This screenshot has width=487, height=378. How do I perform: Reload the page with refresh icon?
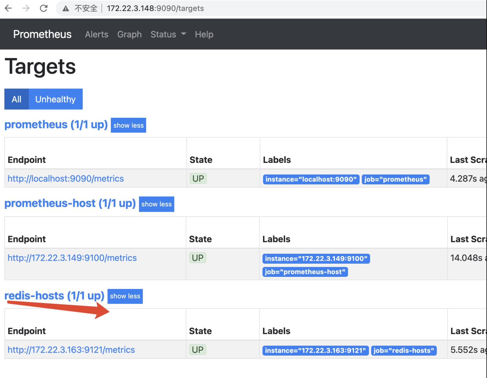pos(43,8)
